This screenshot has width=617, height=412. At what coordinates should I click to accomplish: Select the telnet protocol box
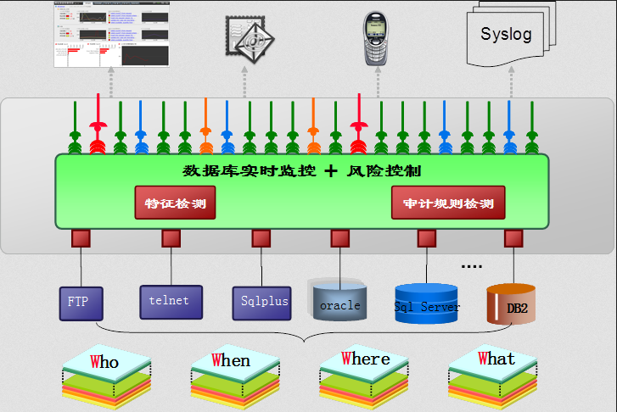coord(171,302)
